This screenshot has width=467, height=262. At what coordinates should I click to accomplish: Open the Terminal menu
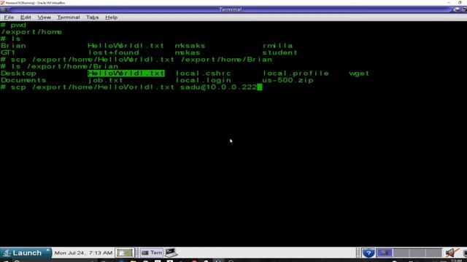click(x=68, y=17)
